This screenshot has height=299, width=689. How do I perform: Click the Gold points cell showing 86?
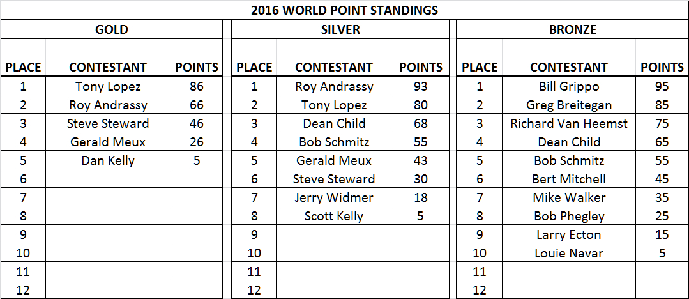pos(197,86)
